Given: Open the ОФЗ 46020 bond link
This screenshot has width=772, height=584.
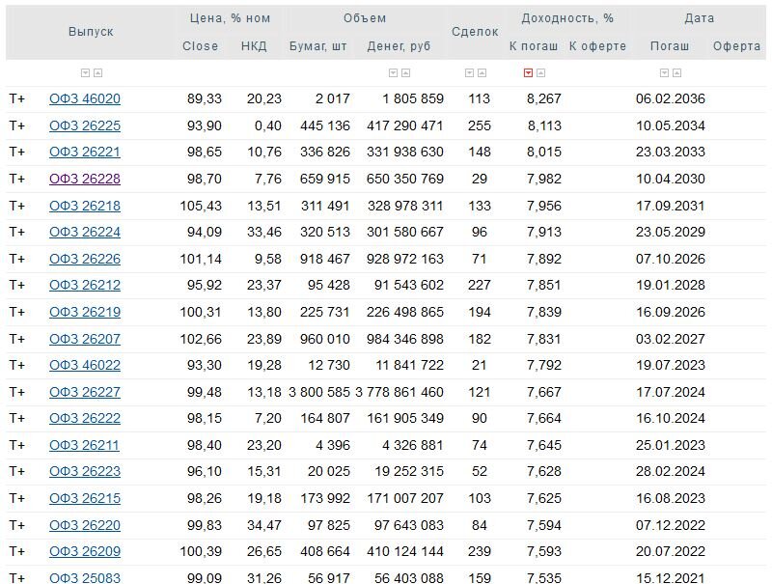Looking at the screenshot, I should click(85, 99).
